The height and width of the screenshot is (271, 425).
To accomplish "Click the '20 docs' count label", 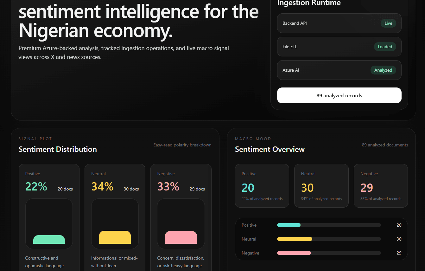I will (x=65, y=189).
